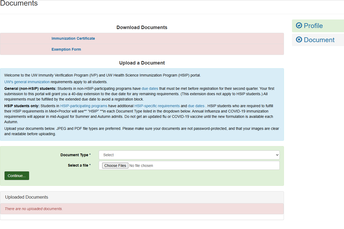Click the Profile checkmark circle icon
This screenshot has height=229, width=344.
pyautogui.click(x=299, y=26)
